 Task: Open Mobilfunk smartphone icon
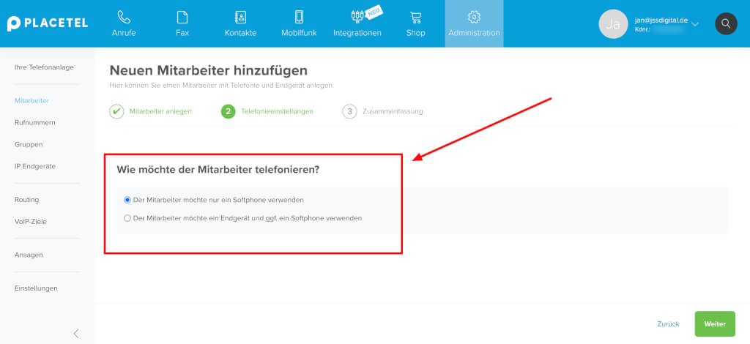click(299, 18)
